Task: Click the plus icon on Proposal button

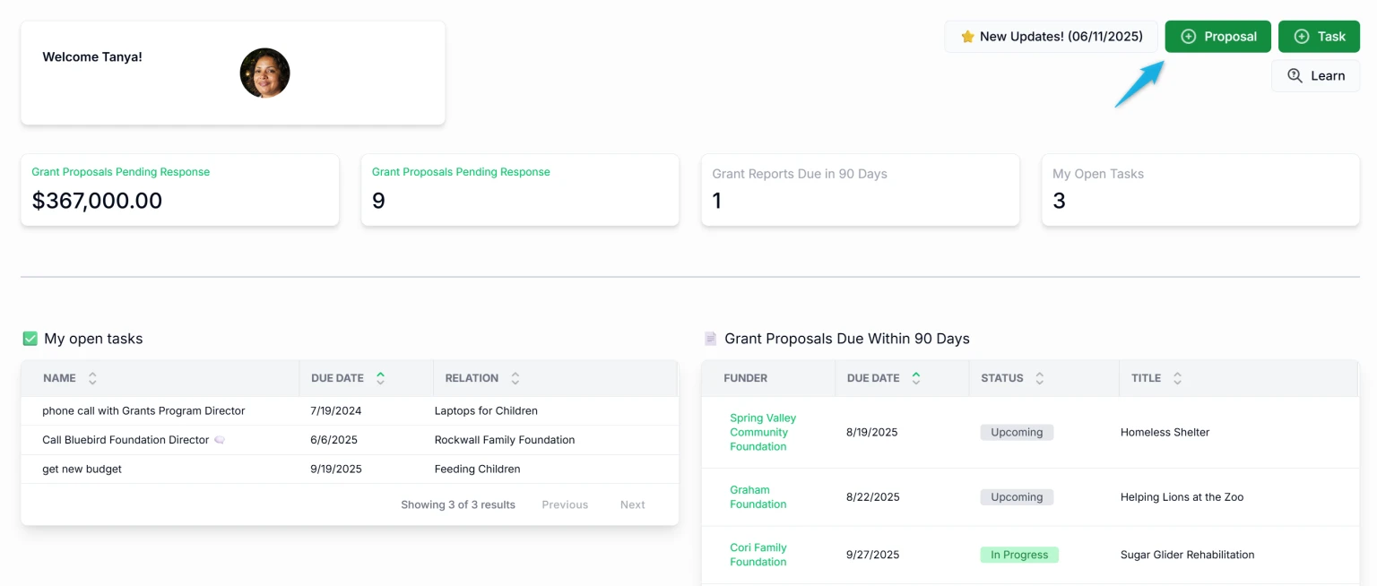Action: (x=1188, y=37)
